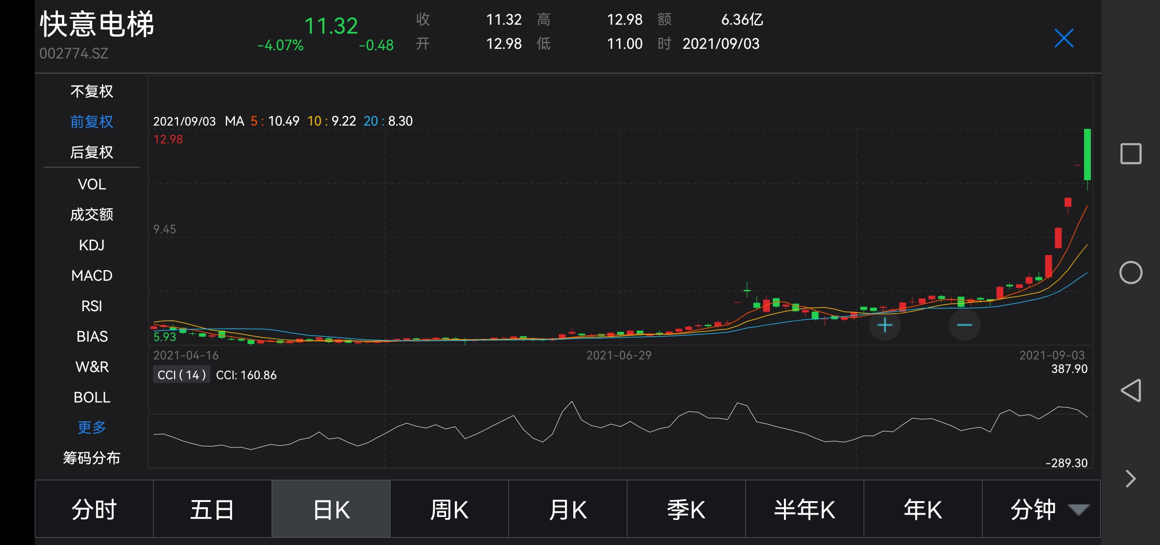The width and height of the screenshot is (1160, 545).
Task: Close the stock chart with the blue X
Action: (1064, 38)
